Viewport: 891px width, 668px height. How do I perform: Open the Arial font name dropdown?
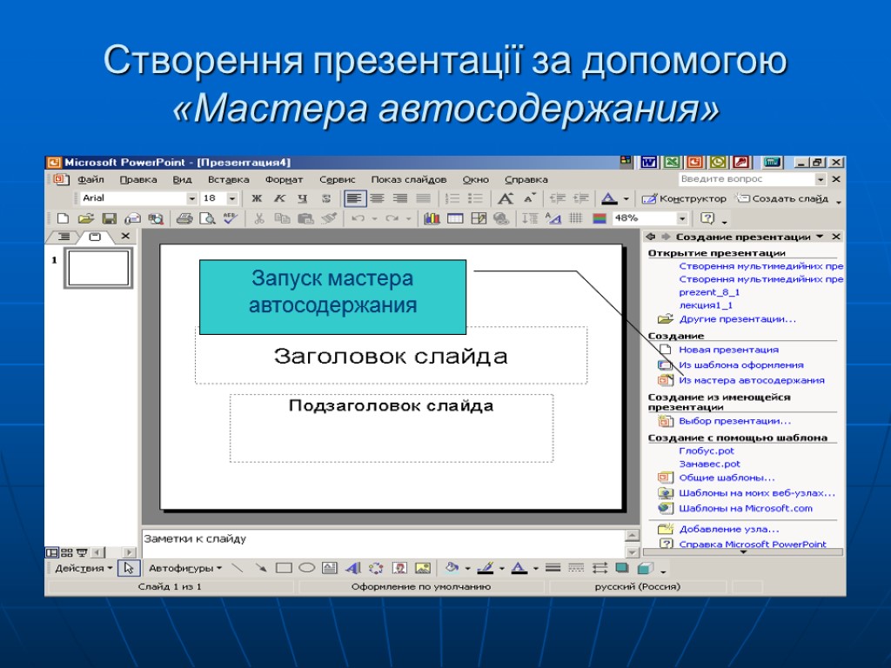[x=192, y=198]
